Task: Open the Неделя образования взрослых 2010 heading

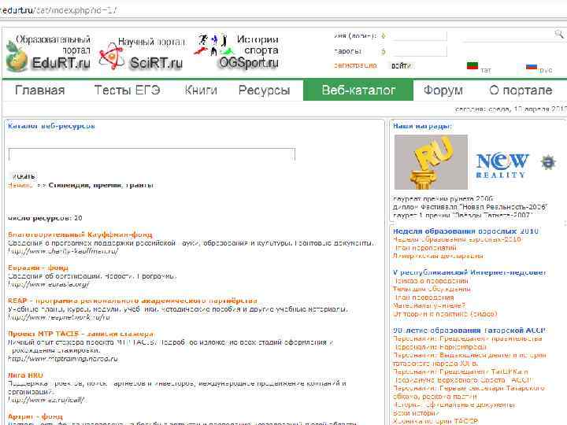Action: point(465,231)
